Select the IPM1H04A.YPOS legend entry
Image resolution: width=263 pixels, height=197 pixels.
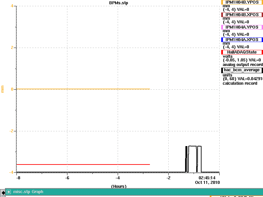click(242, 27)
